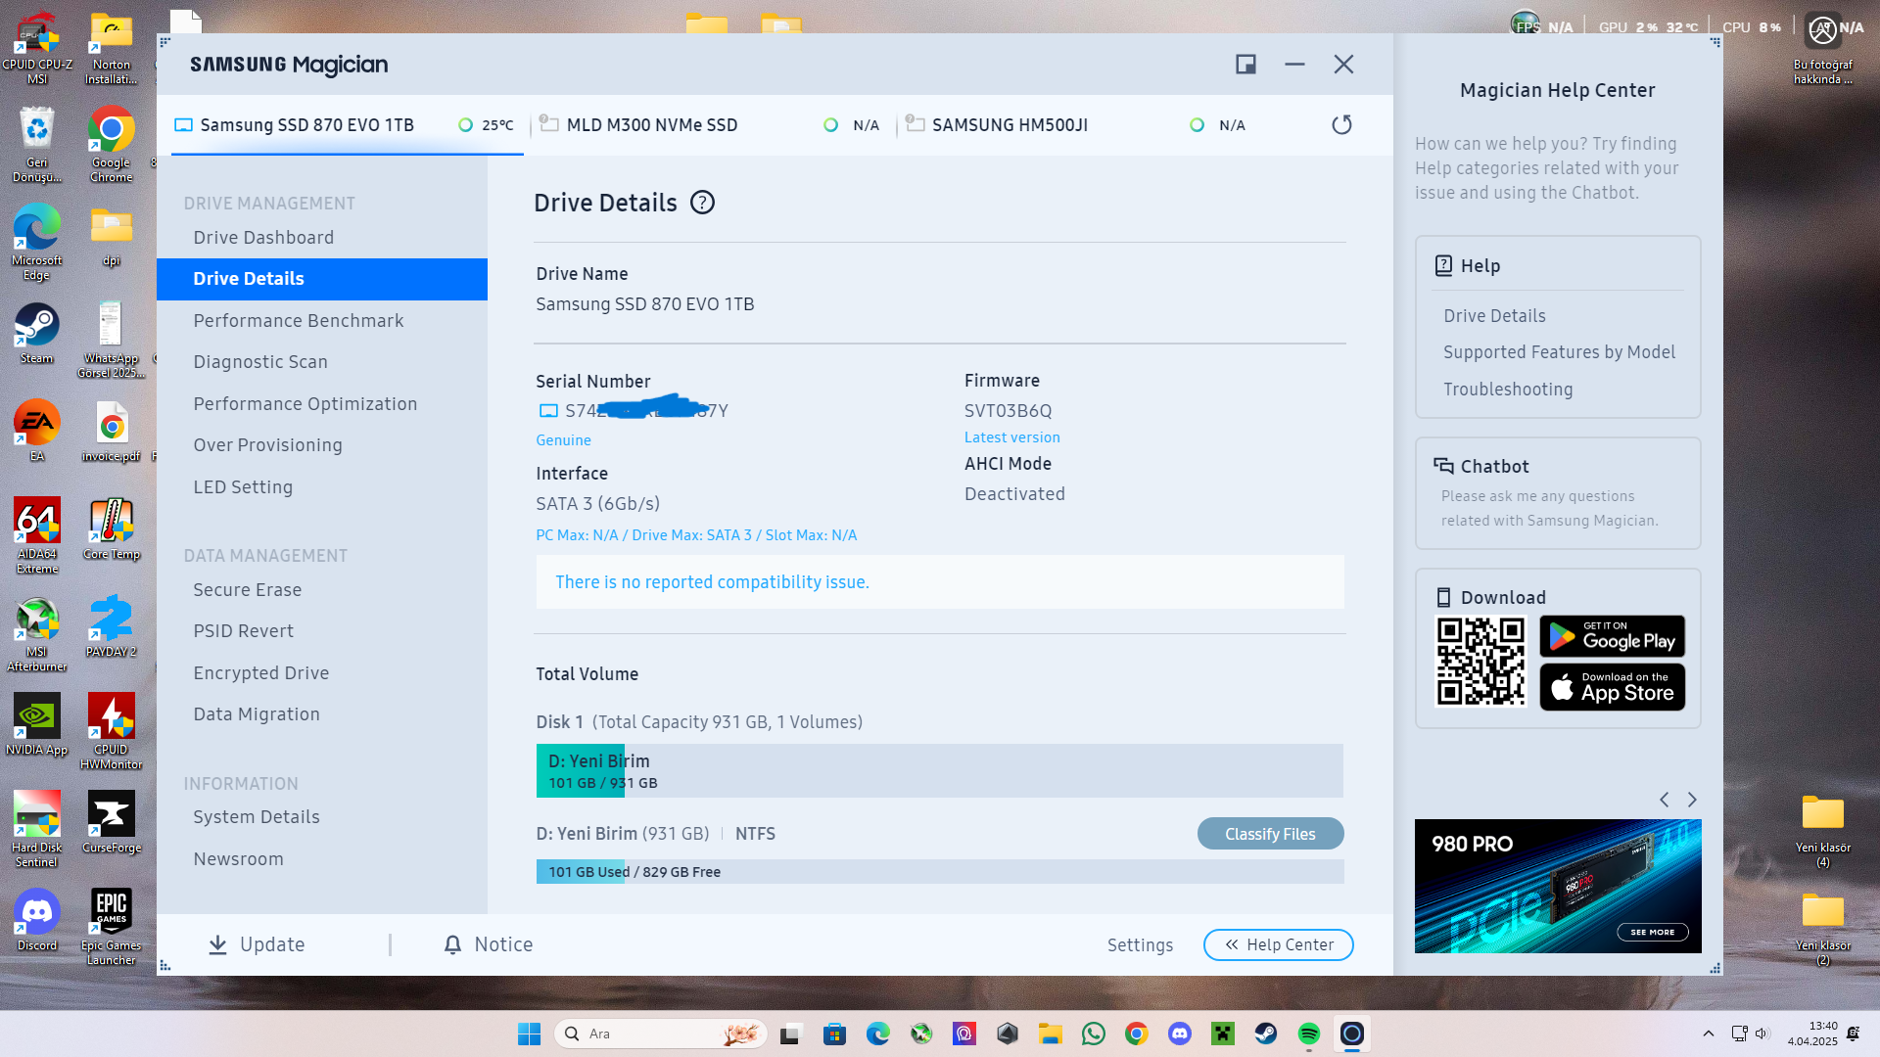Open Drive Details help topic

coord(1494,316)
